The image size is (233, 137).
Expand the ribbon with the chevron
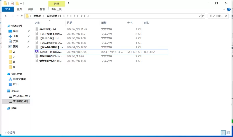tap(224, 10)
